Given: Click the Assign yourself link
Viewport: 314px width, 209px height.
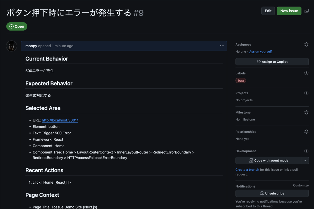Looking at the screenshot, I should (x=261, y=51).
